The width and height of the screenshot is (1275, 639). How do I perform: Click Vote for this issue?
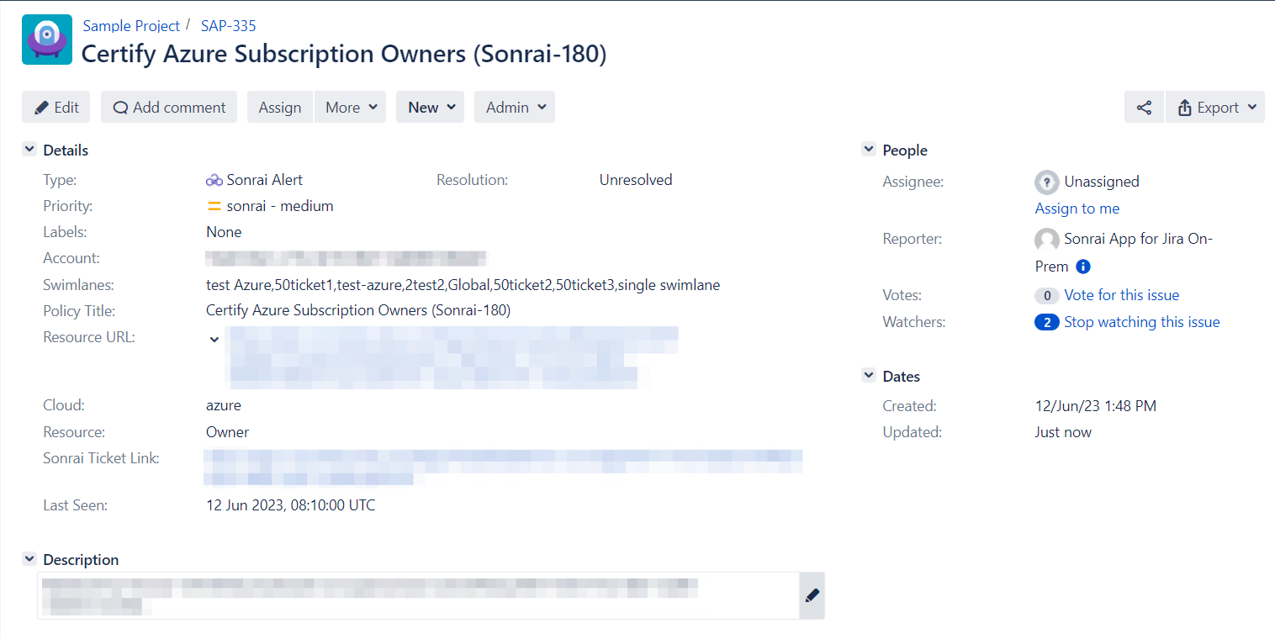[1122, 295]
